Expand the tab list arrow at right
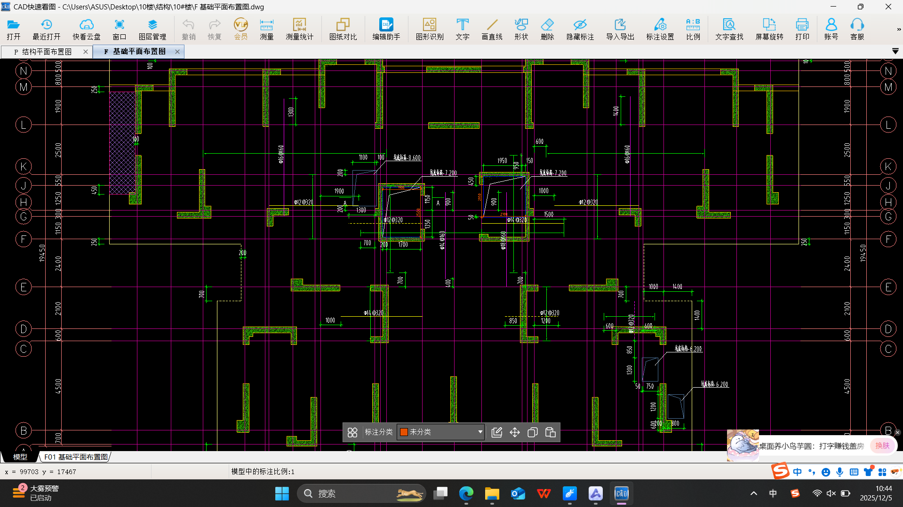The width and height of the screenshot is (903, 507). pos(895,51)
